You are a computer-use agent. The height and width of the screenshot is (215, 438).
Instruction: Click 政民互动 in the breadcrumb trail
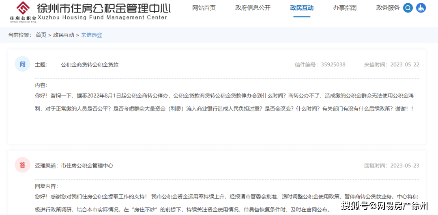pyautogui.click(x=64, y=35)
